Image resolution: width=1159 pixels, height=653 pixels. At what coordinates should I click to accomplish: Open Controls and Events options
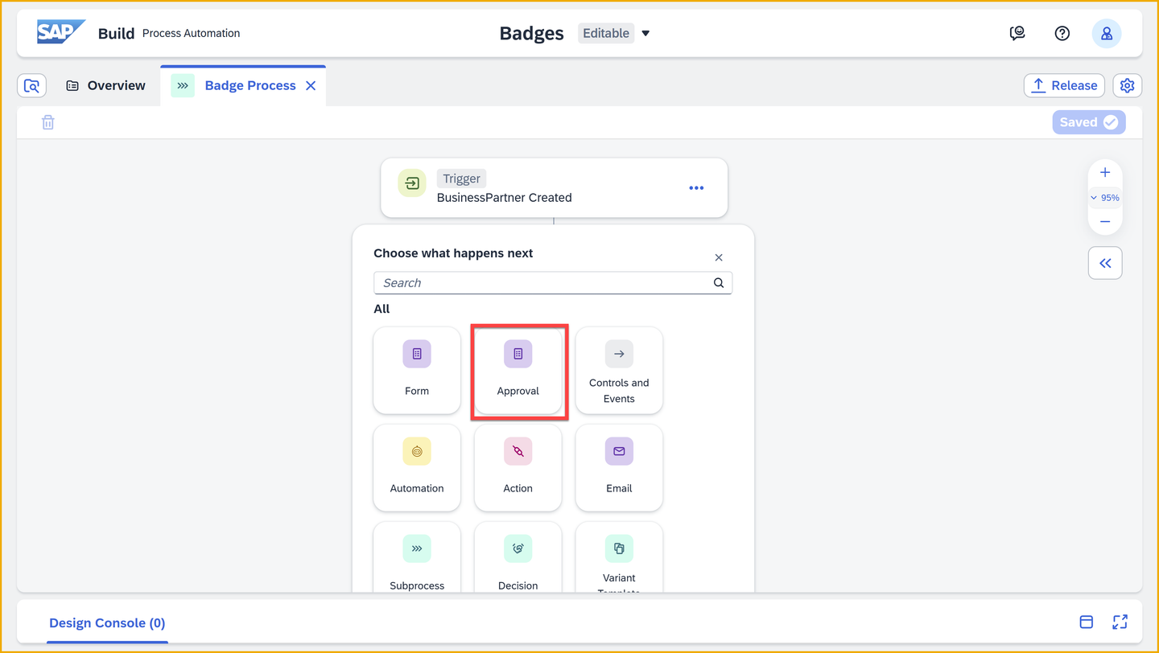(x=619, y=370)
